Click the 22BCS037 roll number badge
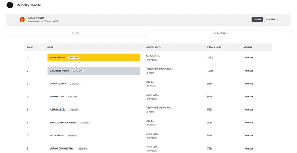This screenshot has width=297, height=153. (x=75, y=84)
